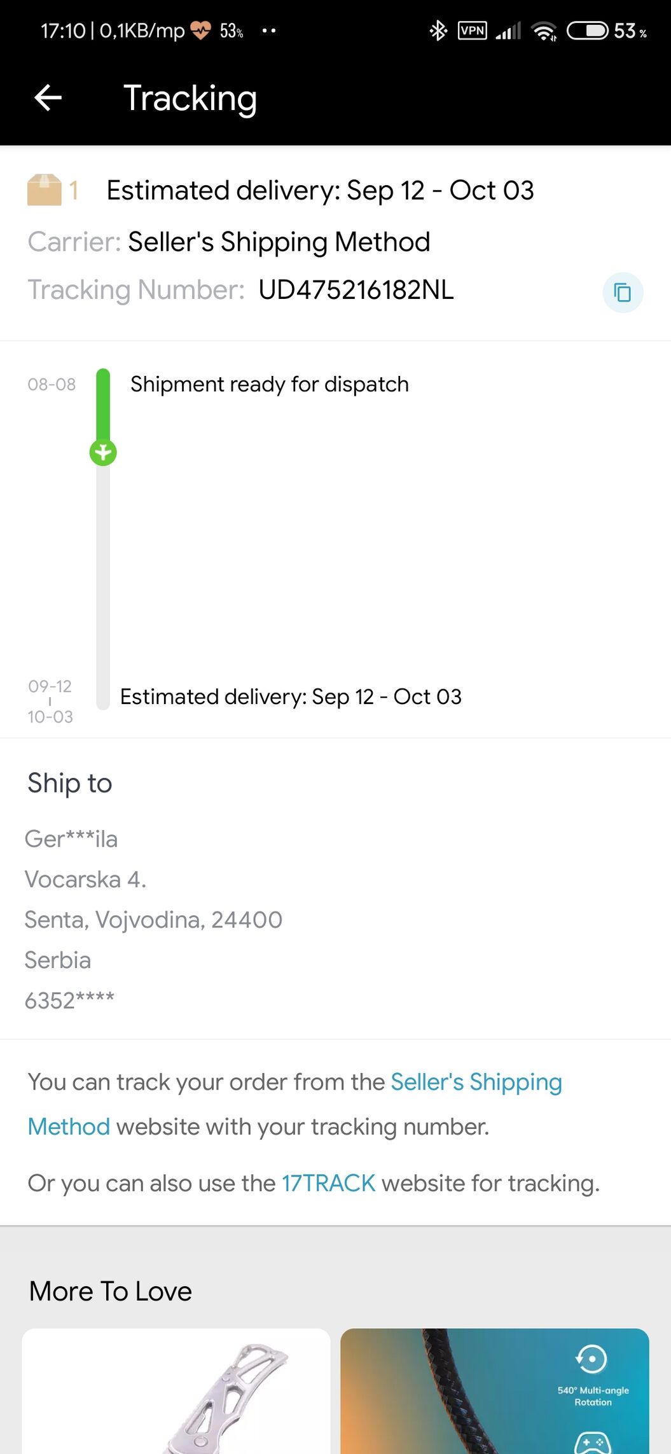Tap the battery icon in the status bar
Image resolution: width=671 pixels, height=1454 pixels.
click(x=588, y=31)
